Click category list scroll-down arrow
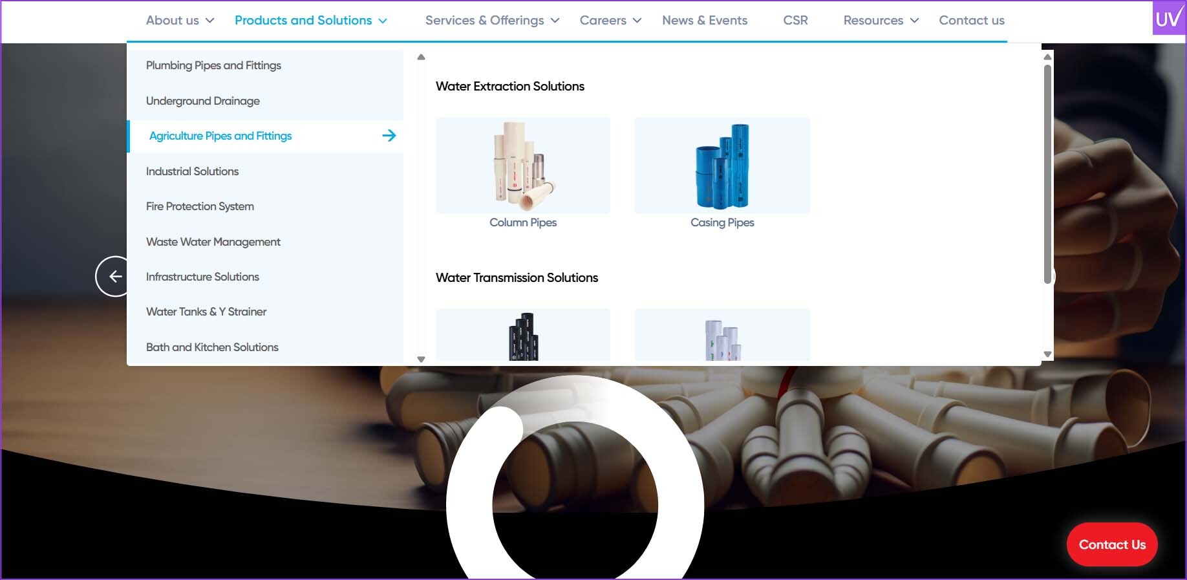The width and height of the screenshot is (1187, 580). [x=421, y=360]
